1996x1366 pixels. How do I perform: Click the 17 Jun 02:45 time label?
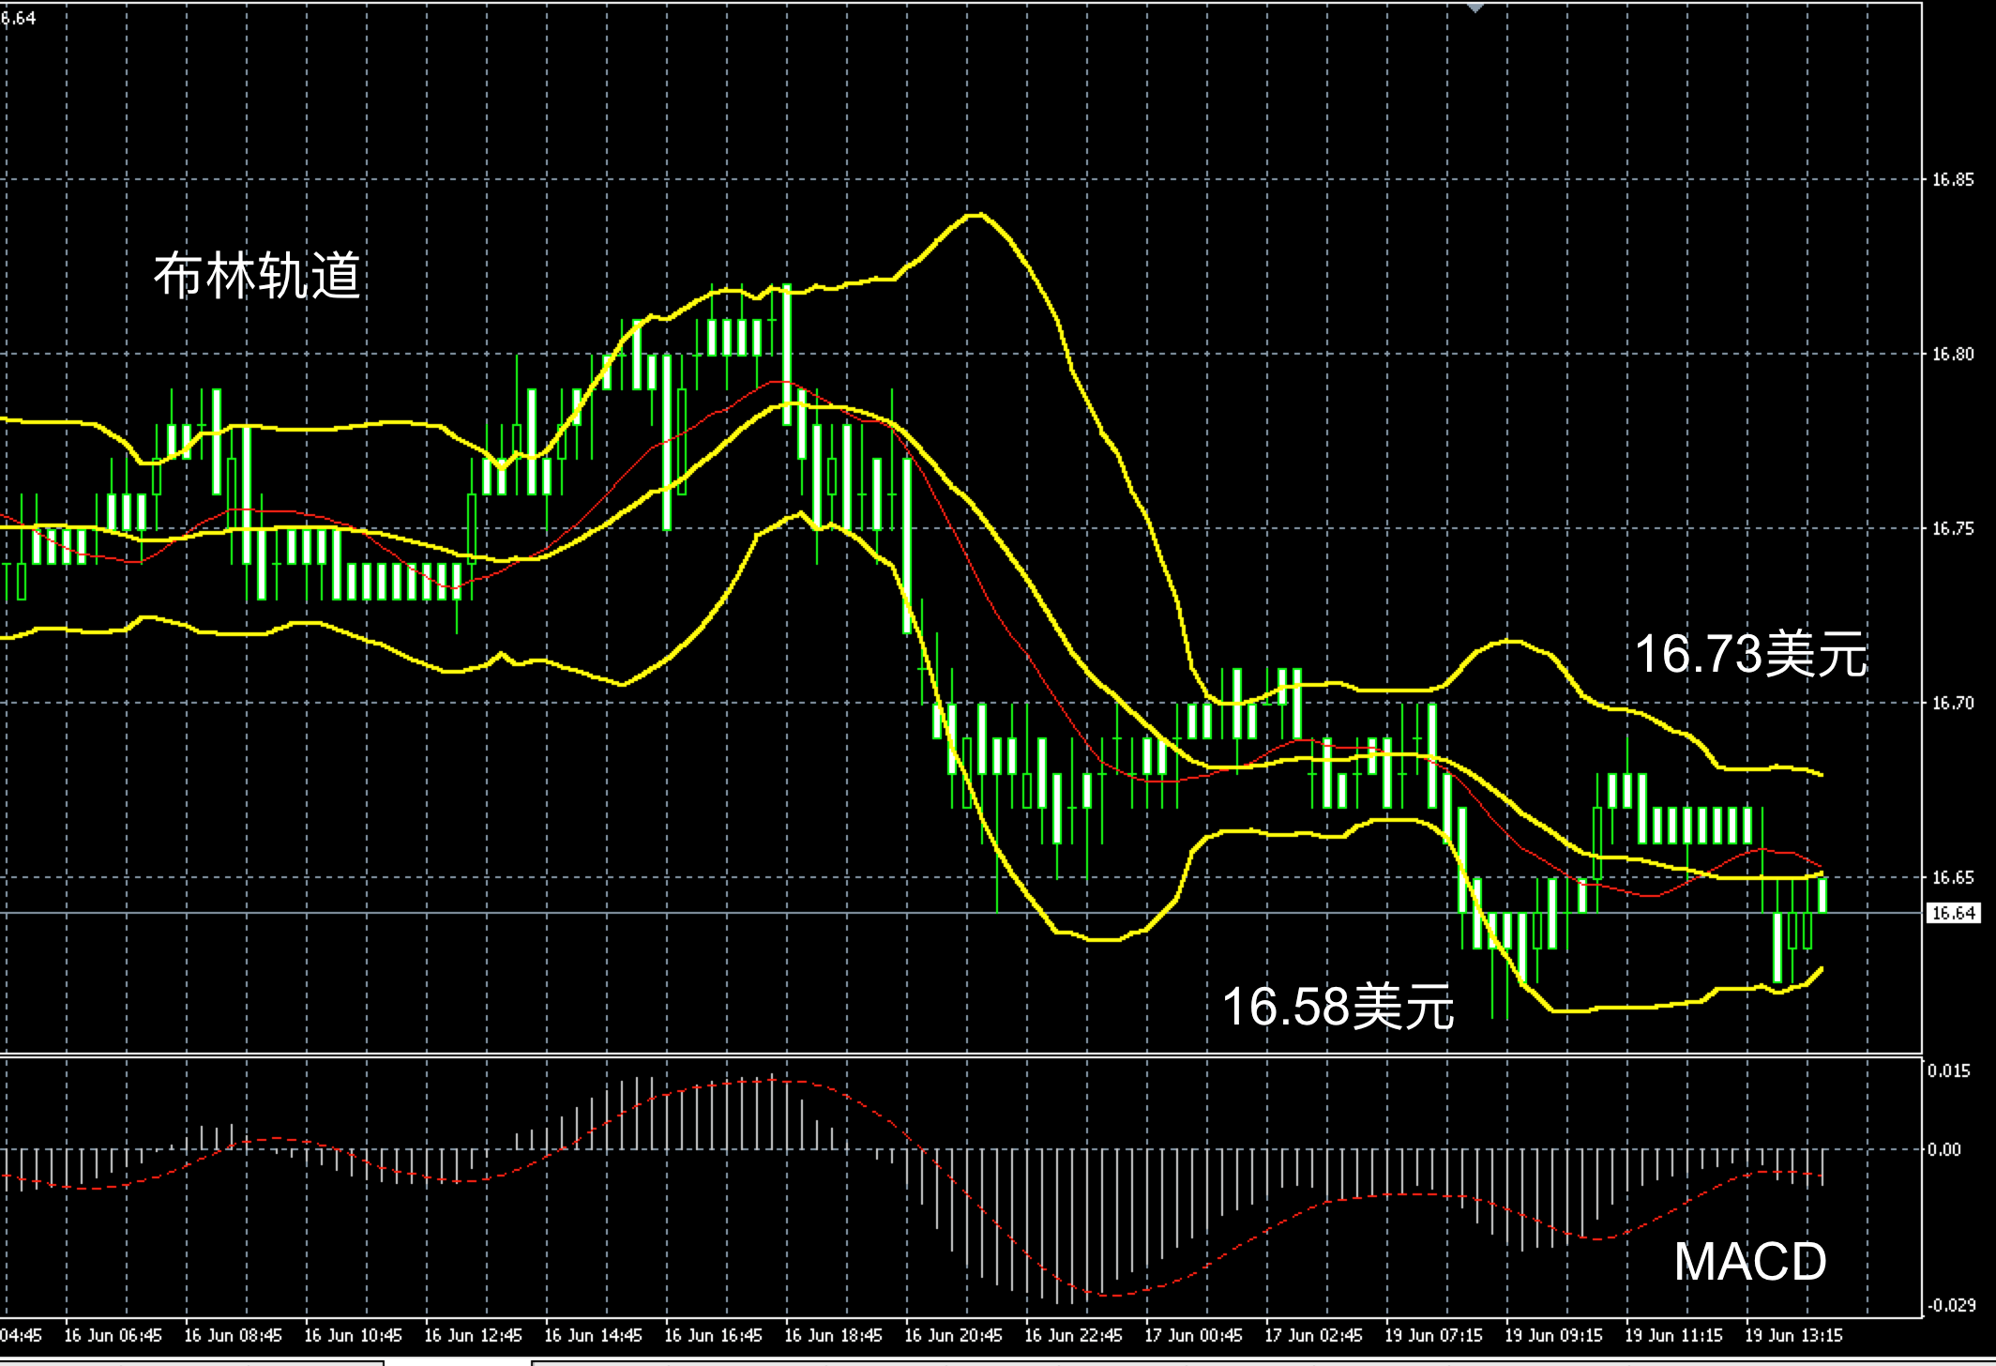(x=1313, y=1335)
